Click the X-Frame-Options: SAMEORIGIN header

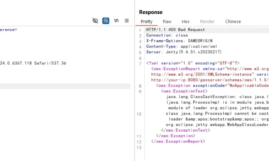(179, 41)
